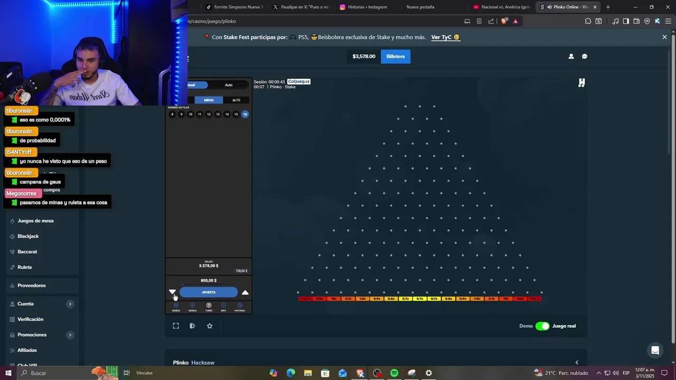
Task: Open the browser hamburger menu
Action: (668, 21)
